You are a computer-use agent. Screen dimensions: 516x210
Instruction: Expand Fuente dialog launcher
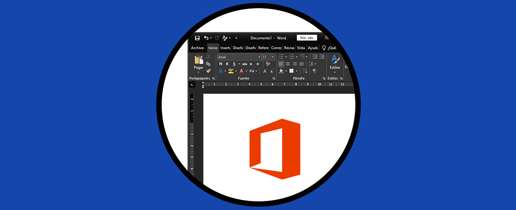274,78
